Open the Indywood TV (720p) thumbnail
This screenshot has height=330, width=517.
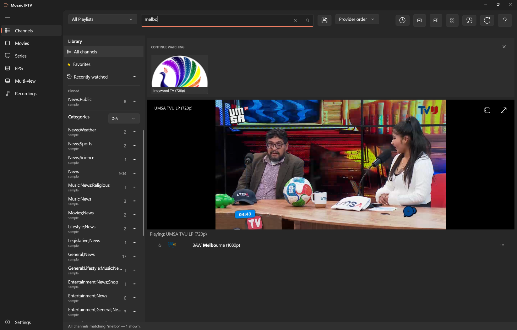pyautogui.click(x=180, y=74)
